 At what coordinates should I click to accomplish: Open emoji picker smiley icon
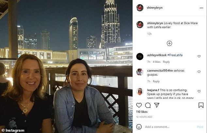point(139,127)
